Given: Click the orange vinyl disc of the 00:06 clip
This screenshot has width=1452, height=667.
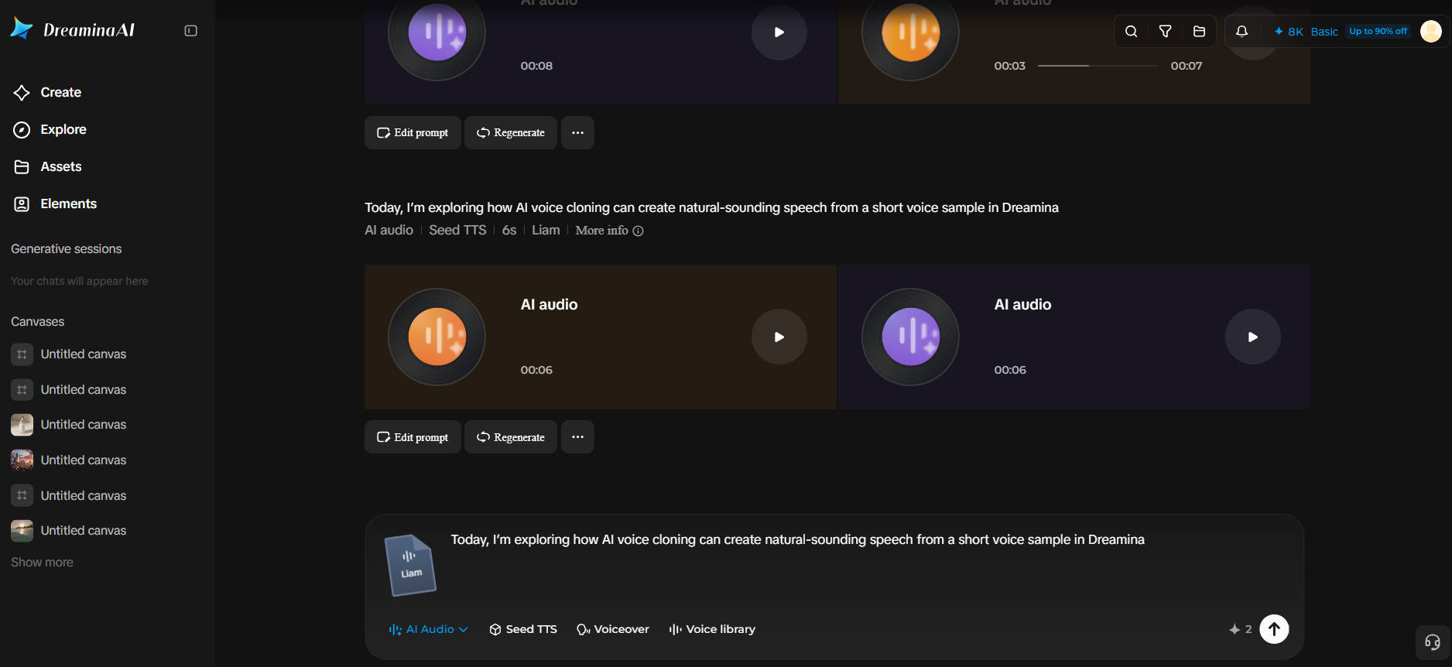Looking at the screenshot, I should tap(437, 337).
